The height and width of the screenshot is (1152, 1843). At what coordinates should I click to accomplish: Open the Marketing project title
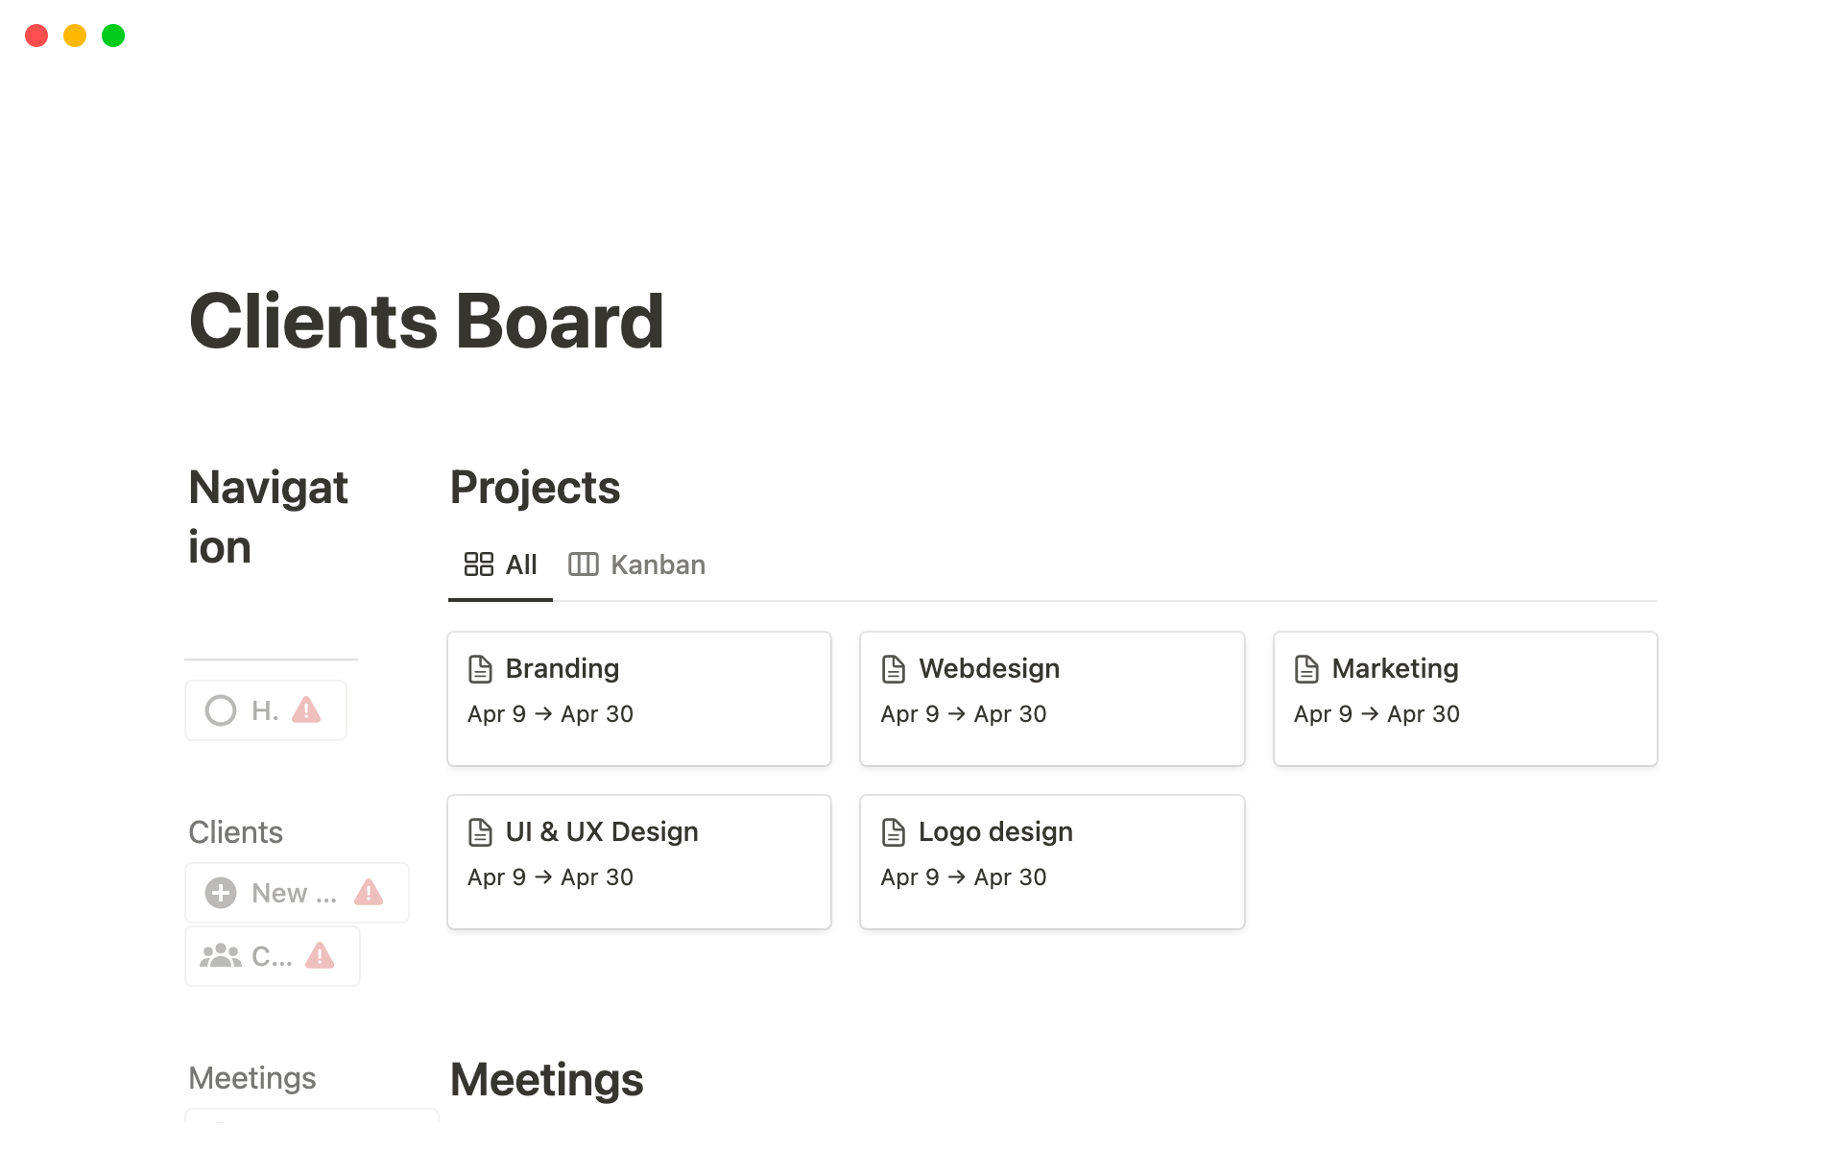pyautogui.click(x=1395, y=669)
